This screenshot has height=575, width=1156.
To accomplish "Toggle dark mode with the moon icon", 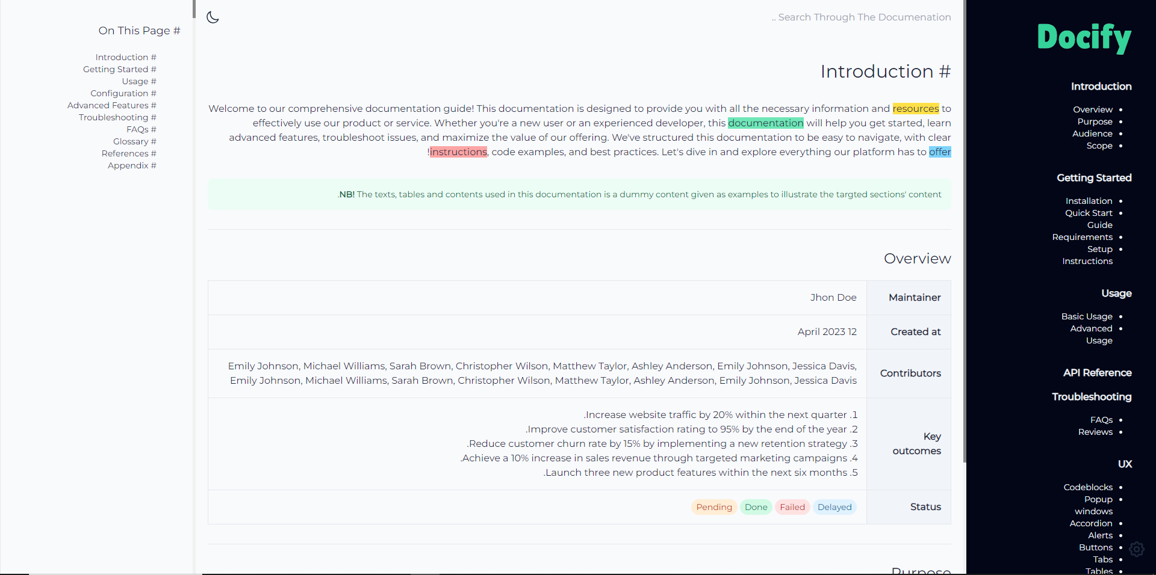I will (213, 17).
